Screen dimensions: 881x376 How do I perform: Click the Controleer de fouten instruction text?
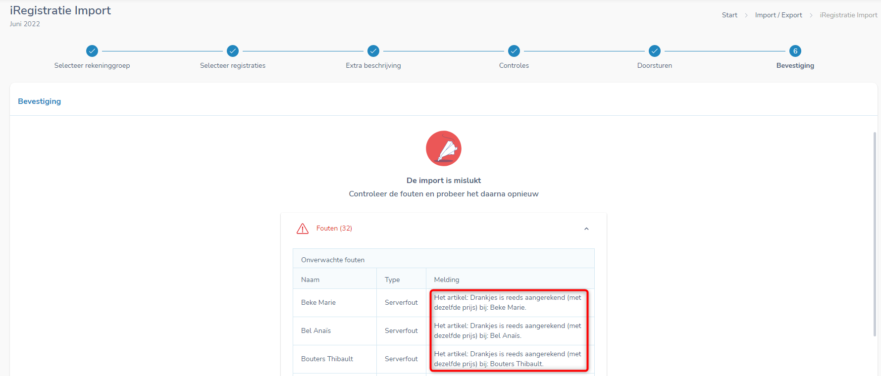[x=444, y=194]
